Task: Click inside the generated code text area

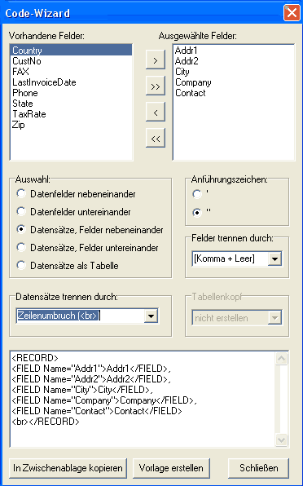Action: point(143,399)
